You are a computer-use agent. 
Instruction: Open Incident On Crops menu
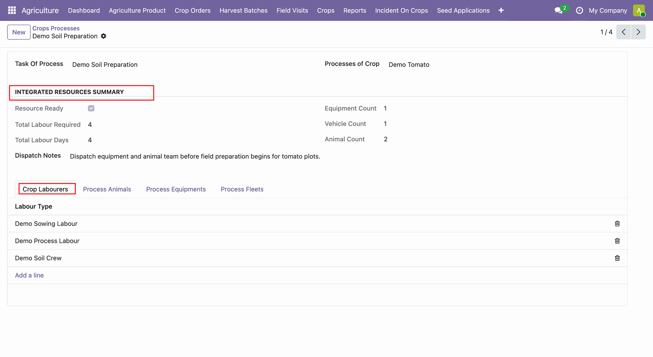401,11
